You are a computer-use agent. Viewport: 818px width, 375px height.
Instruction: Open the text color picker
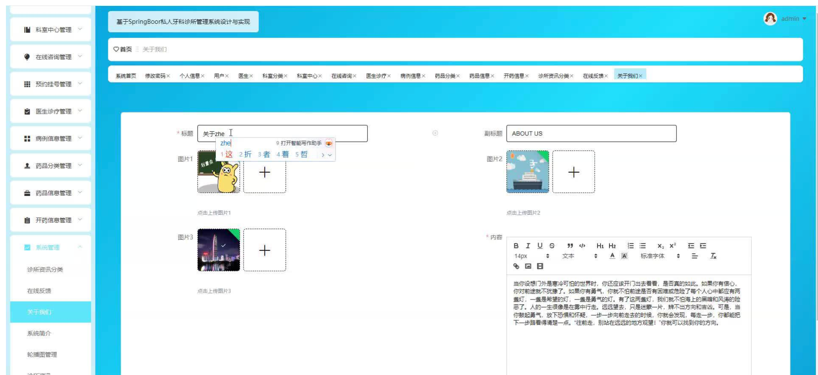pos(612,256)
